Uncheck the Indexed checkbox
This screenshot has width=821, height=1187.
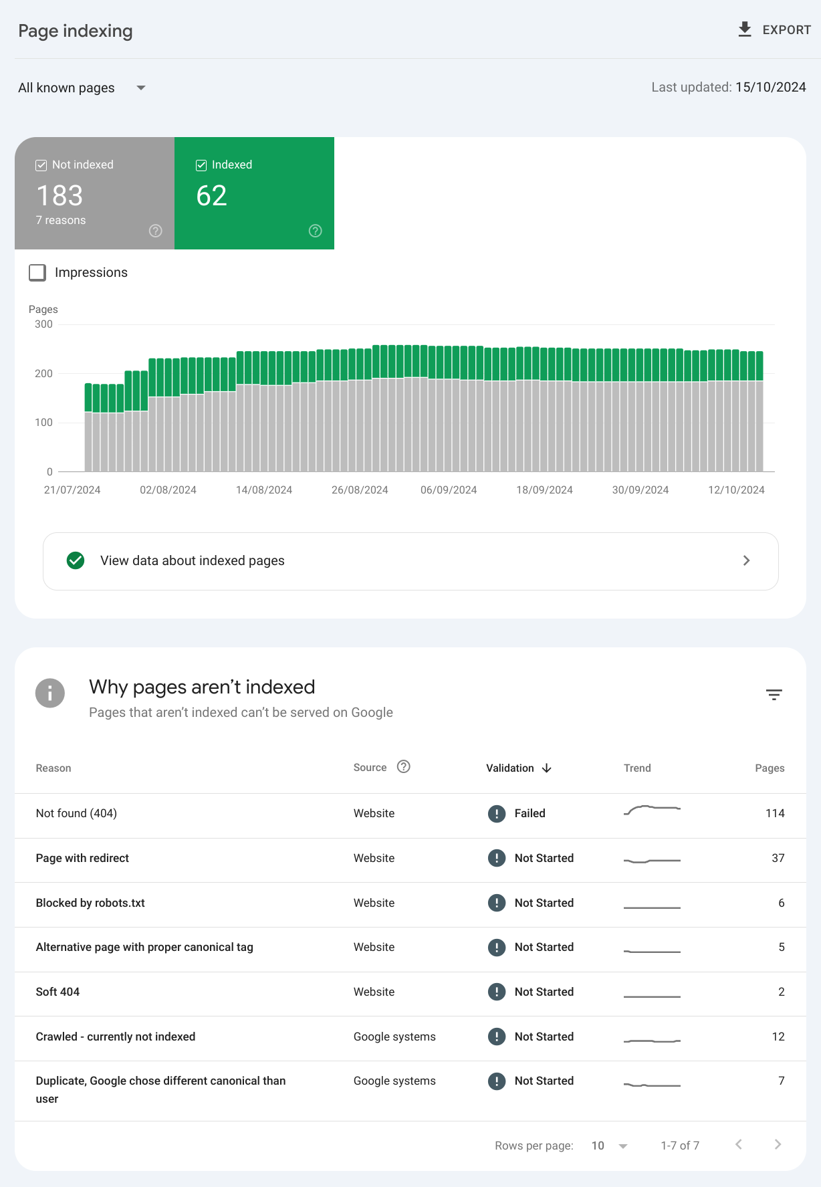[x=201, y=165]
